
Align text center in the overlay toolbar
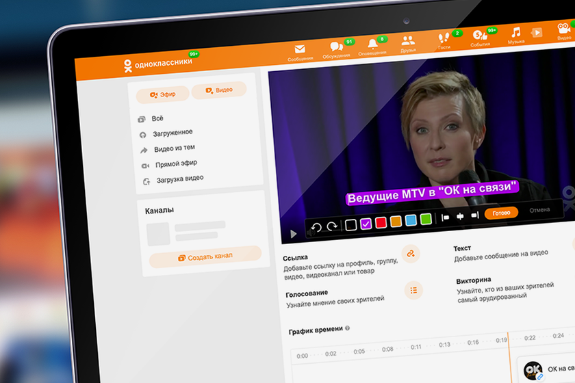pyautogui.click(x=459, y=216)
